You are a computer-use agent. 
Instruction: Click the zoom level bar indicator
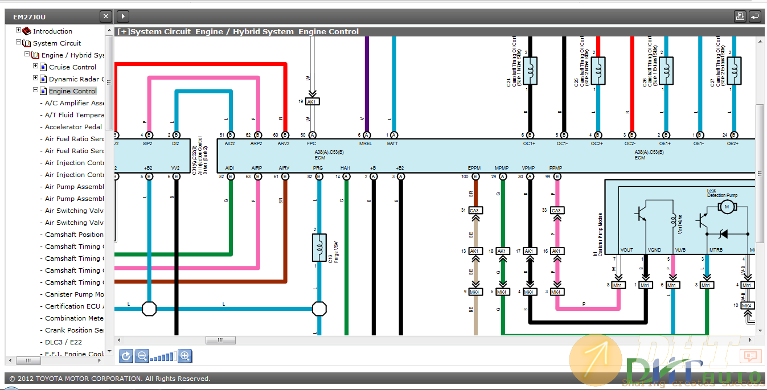[x=163, y=357]
